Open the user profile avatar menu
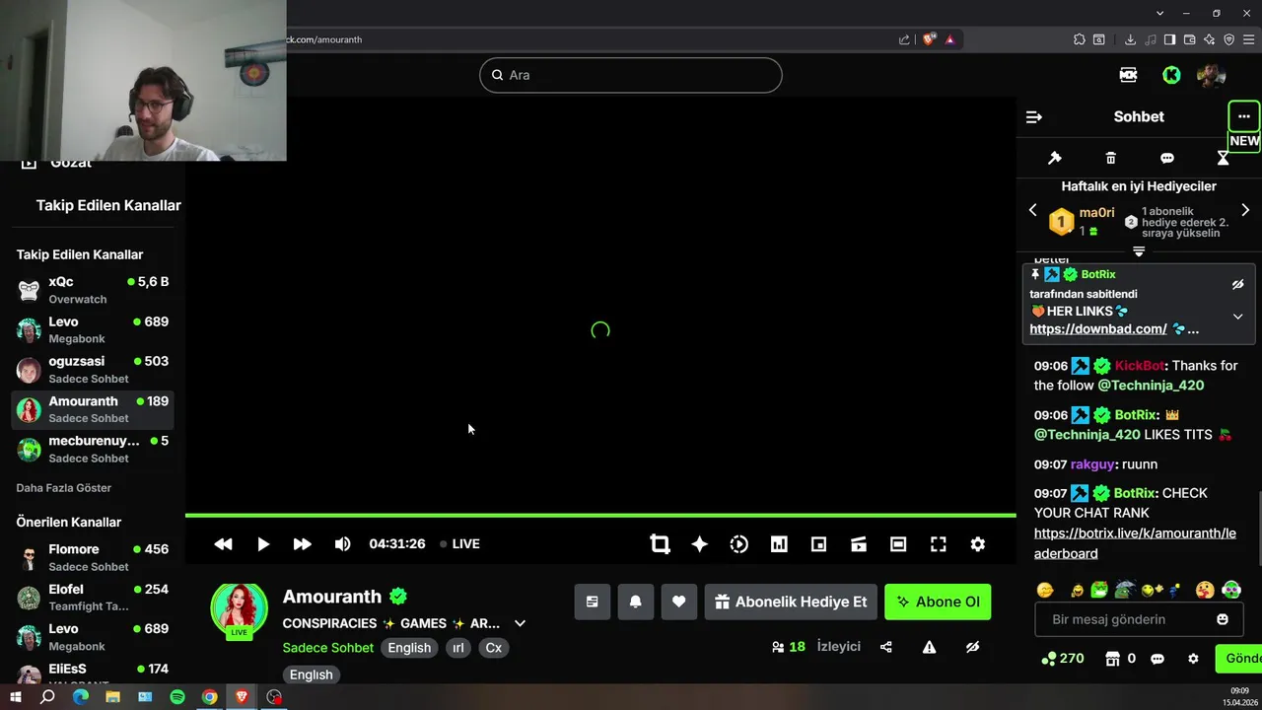 pos(1211,75)
